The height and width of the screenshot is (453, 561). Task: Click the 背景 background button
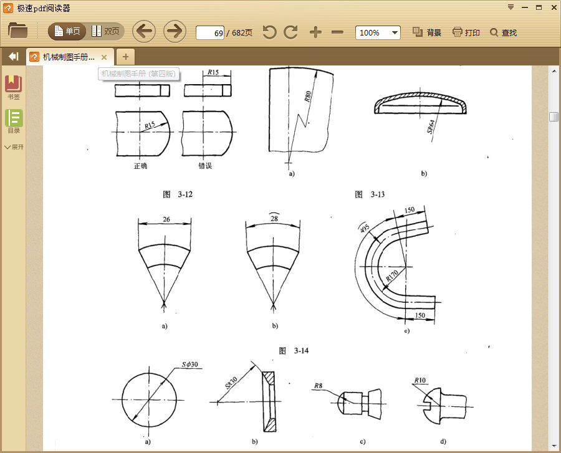coord(427,32)
